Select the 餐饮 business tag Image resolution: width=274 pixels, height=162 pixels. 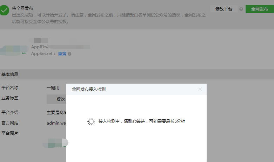[x=57, y=99]
